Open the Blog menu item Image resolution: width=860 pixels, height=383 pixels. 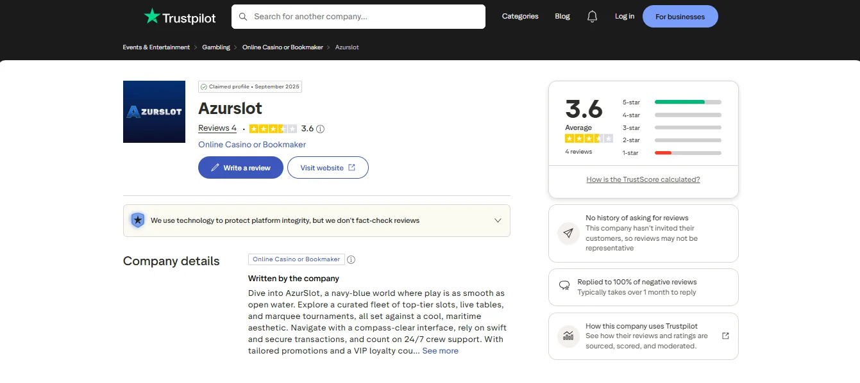click(x=562, y=17)
